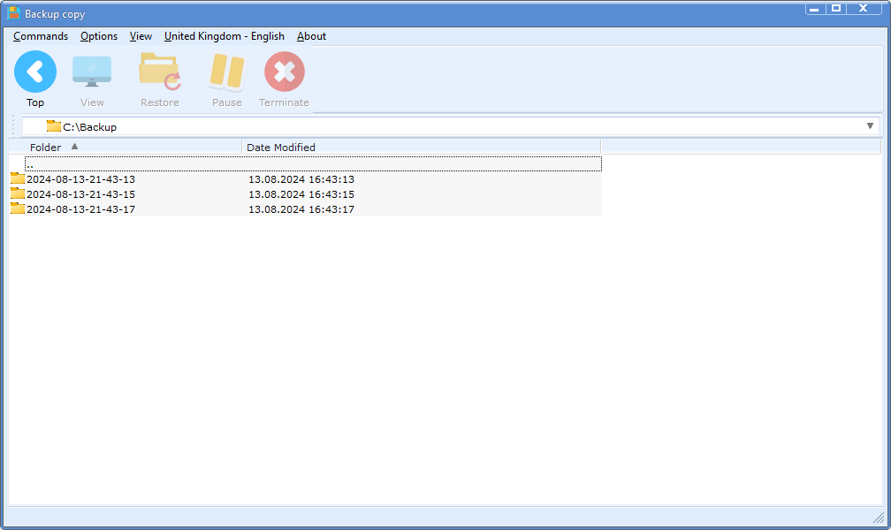The width and height of the screenshot is (891, 530).
Task: Click the Restore folder icon
Action: click(x=159, y=72)
